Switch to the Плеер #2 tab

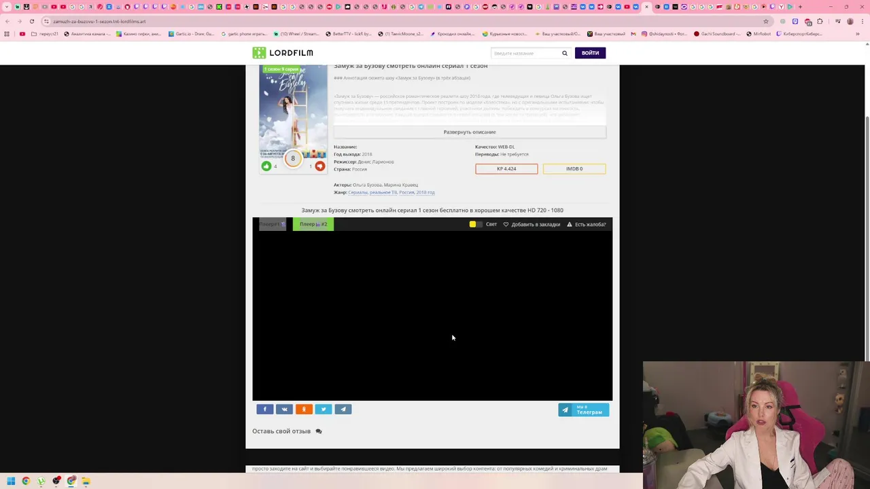click(x=313, y=224)
